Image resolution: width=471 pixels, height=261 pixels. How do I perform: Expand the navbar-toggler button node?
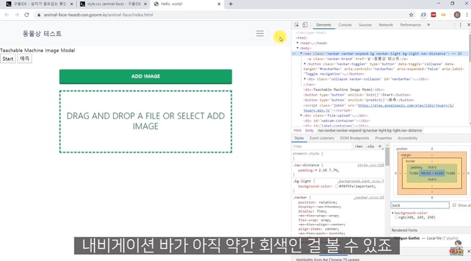pyautogui.click(x=305, y=64)
